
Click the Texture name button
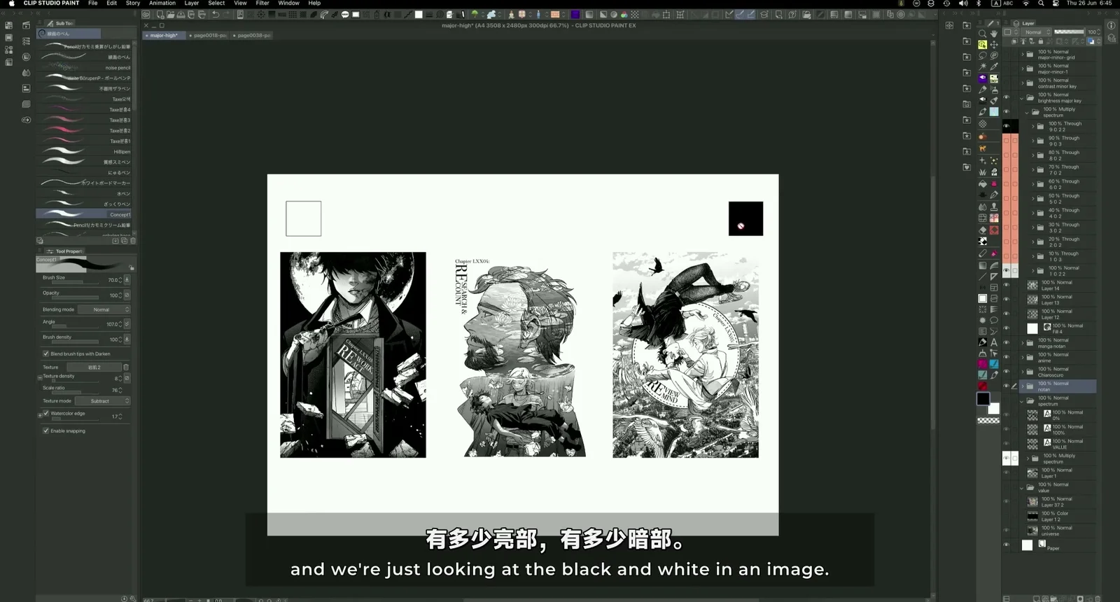tap(94, 367)
